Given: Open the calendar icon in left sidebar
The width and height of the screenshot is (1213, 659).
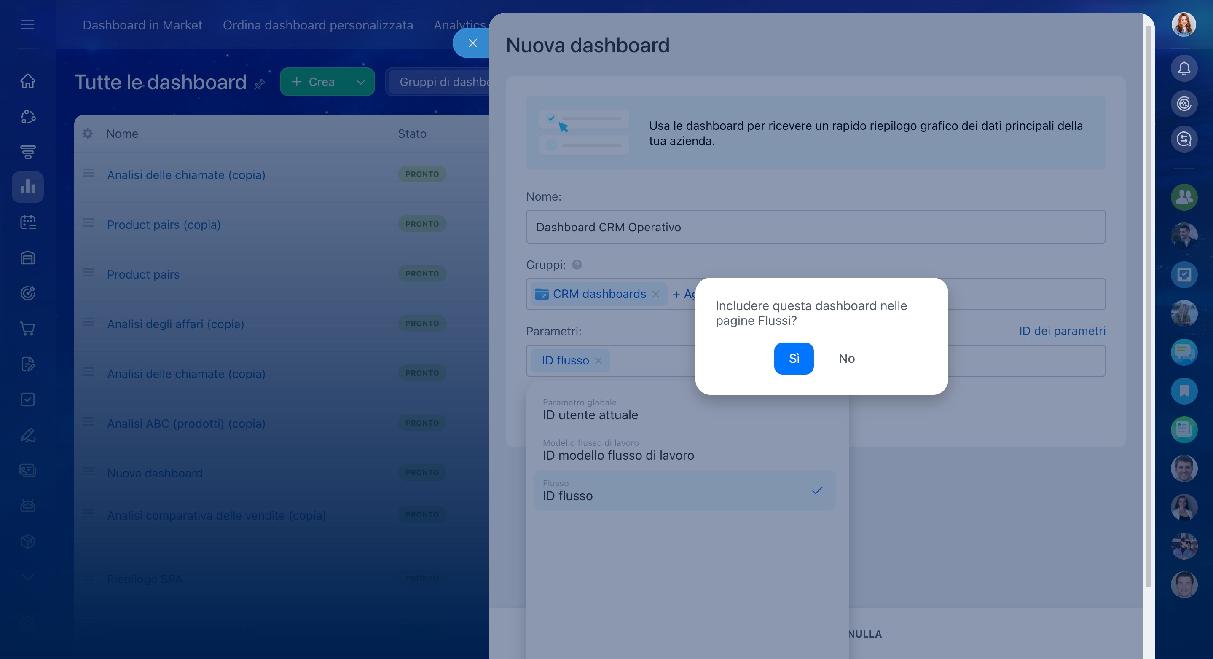Looking at the screenshot, I should click(28, 222).
